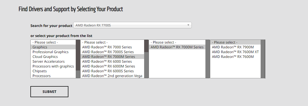Select AMD Radeon RX 6000S Series
This screenshot has width=308, height=106.
(x=108, y=71)
